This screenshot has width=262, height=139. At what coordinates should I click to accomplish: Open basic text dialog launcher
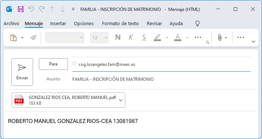point(207,42)
